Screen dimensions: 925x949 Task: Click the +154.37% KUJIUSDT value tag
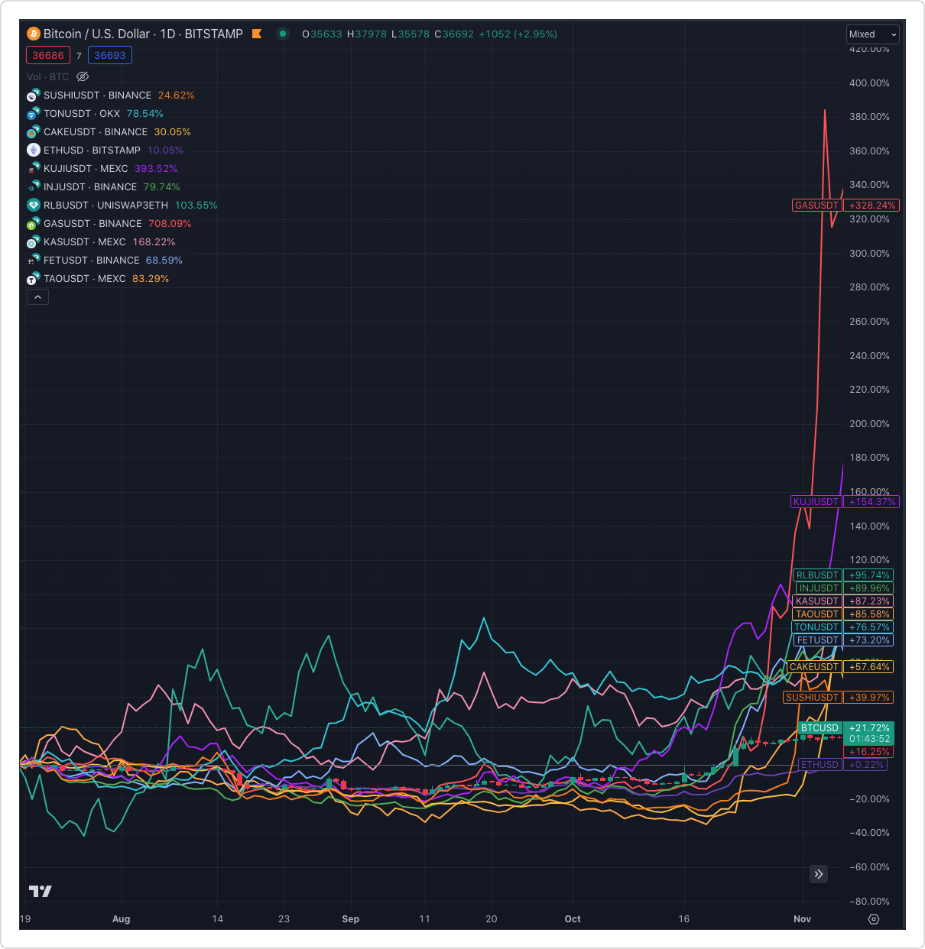click(872, 502)
